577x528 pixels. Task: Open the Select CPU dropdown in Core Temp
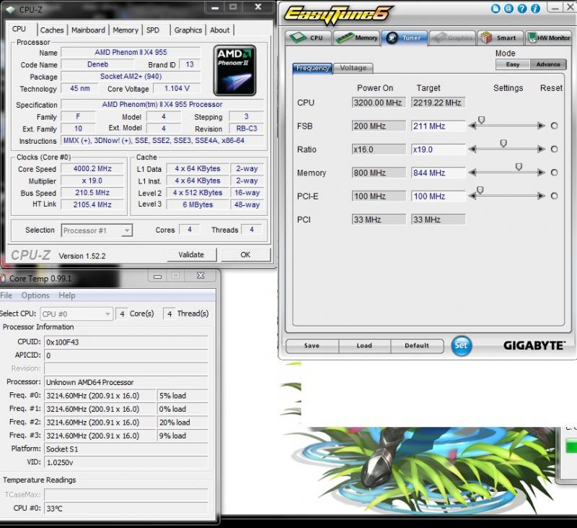[x=76, y=314]
